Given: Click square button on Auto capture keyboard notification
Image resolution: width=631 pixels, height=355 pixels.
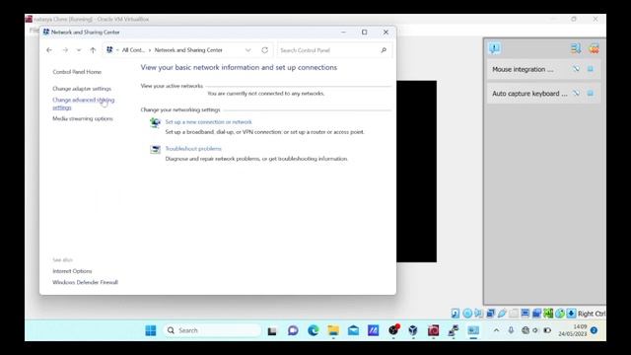Looking at the screenshot, I should tap(591, 94).
